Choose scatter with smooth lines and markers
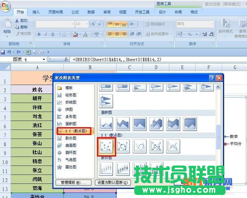 123,146
